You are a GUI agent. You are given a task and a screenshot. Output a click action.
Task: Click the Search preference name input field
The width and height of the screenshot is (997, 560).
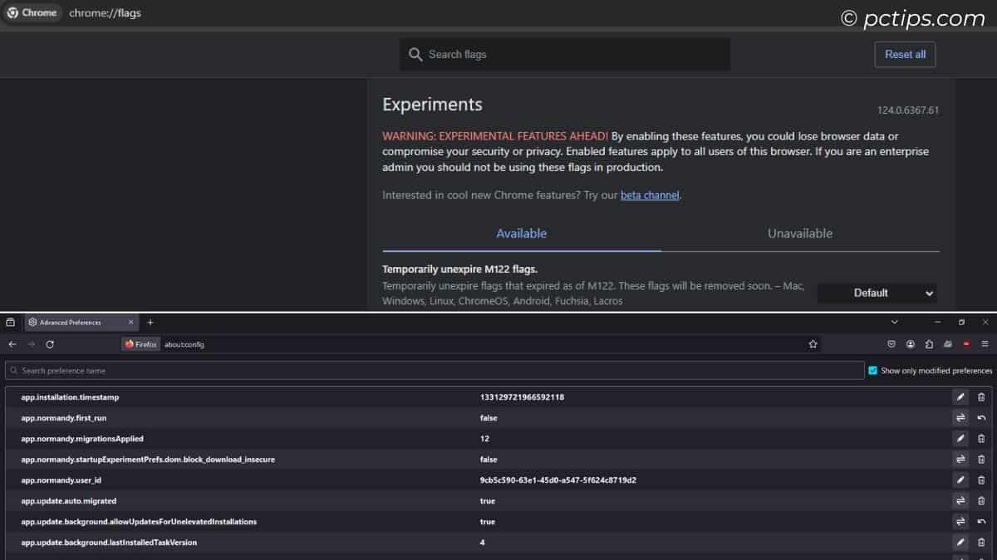pyautogui.click(x=332, y=370)
